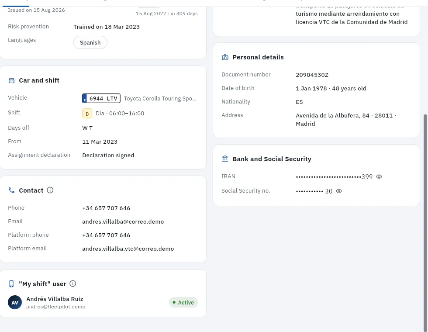The width and height of the screenshot is (428, 332).
Task: Click shift time Día · 06:00–16:00
Action: [120, 114]
